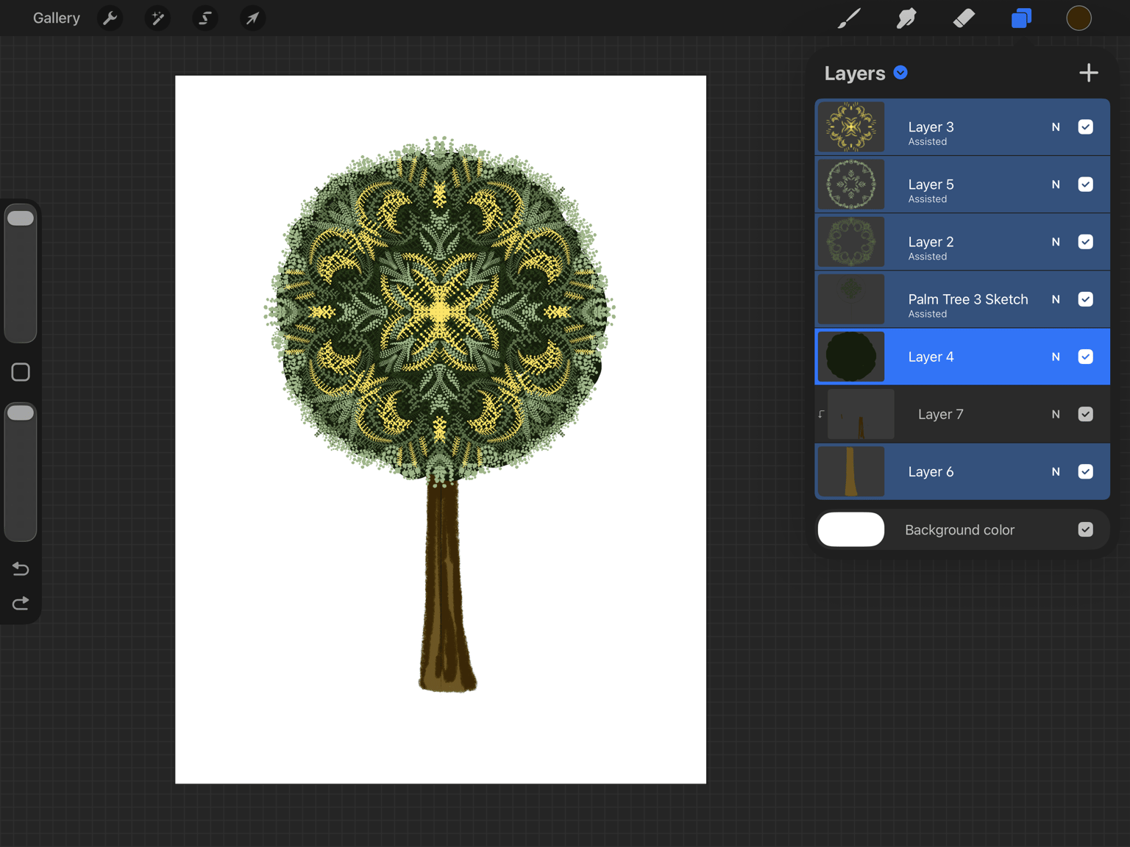Tap the Layer 4 dark canopy thumbnail
The height and width of the screenshot is (847, 1130).
851,357
